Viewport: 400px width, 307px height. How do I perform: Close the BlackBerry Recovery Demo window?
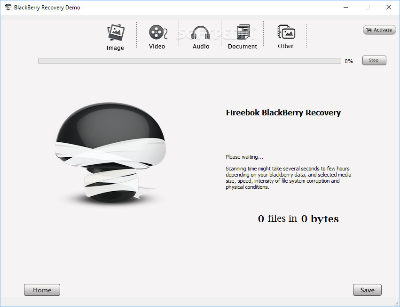tap(389, 7)
